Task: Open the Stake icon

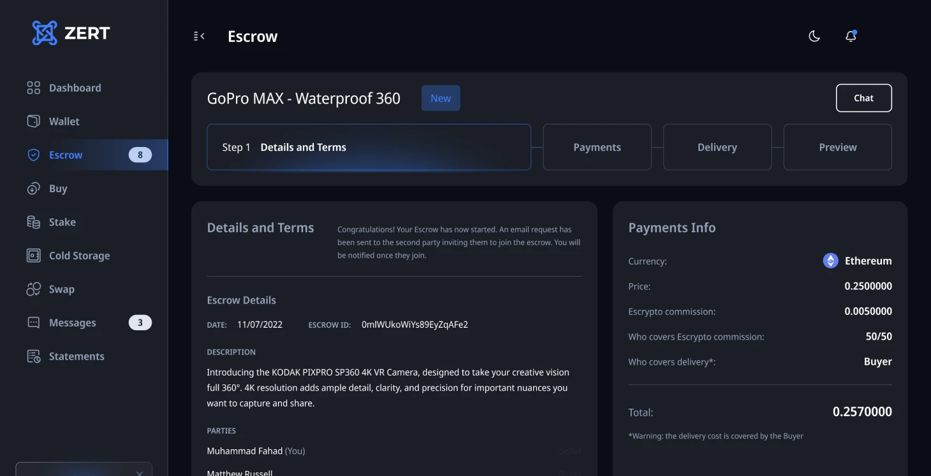Action: click(33, 221)
